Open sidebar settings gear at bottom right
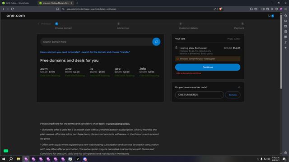289x162 pixels. [x=285, y=153]
